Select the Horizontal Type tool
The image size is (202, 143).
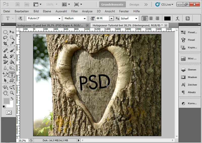12,75
